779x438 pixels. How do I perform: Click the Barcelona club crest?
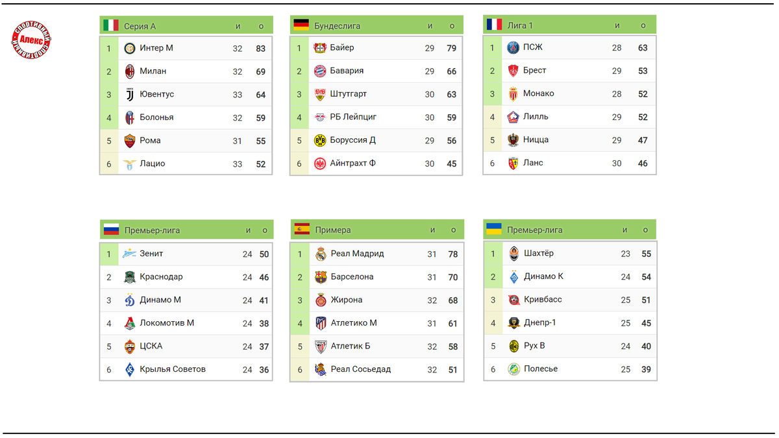point(321,277)
